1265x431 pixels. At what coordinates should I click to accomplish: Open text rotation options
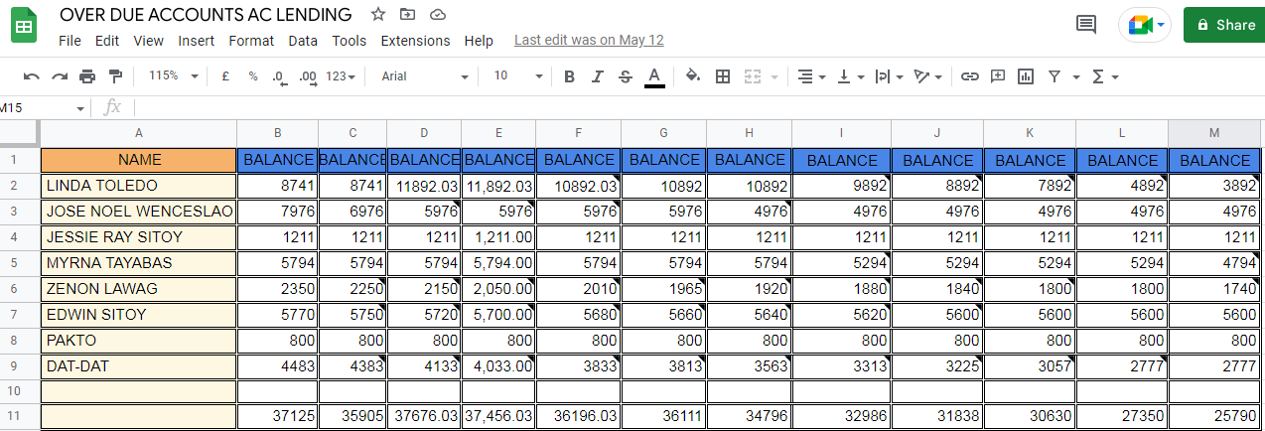click(x=926, y=76)
